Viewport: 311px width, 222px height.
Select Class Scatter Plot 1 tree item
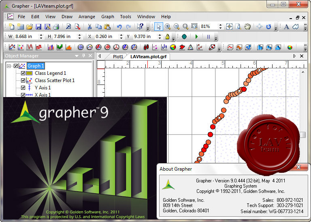[55, 80]
